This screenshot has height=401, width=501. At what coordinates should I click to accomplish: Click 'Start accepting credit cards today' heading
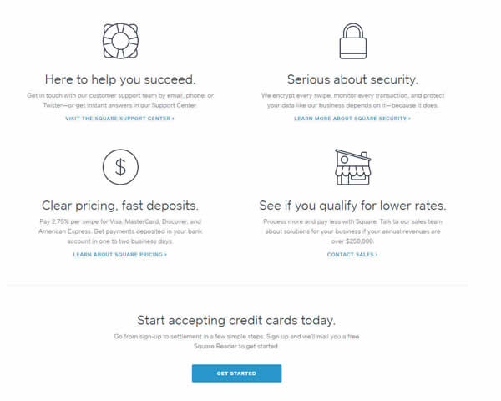[x=236, y=320]
